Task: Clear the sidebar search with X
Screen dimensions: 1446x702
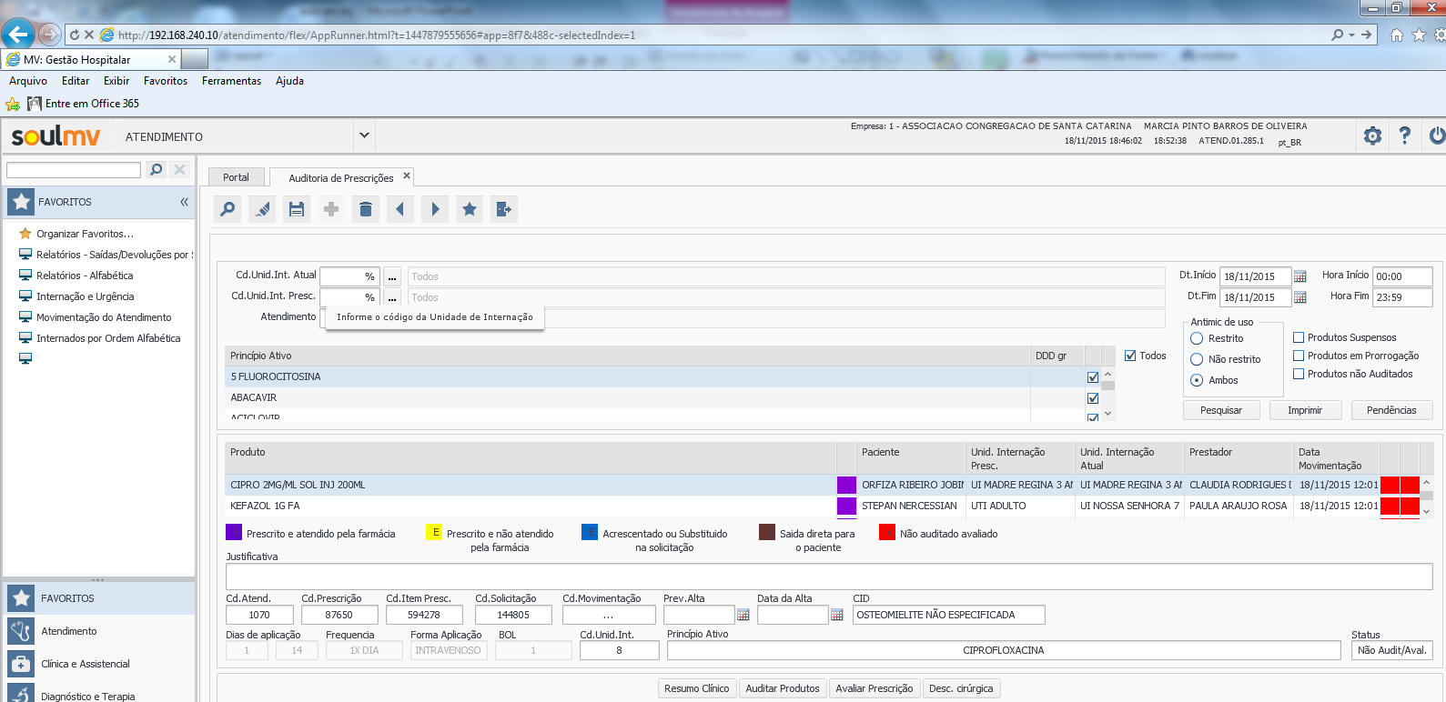Action: (180, 169)
